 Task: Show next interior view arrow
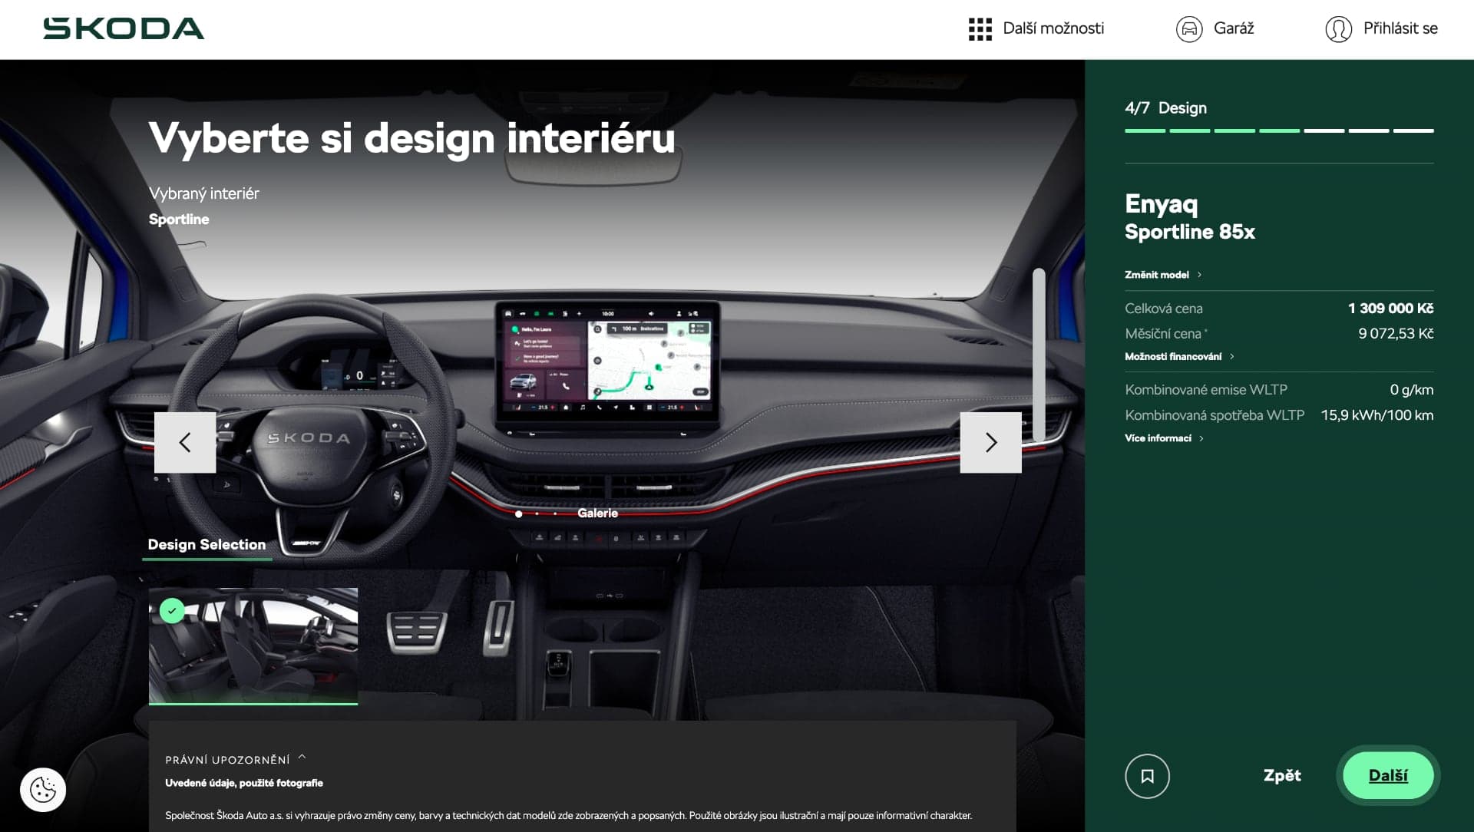(x=990, y=442)
